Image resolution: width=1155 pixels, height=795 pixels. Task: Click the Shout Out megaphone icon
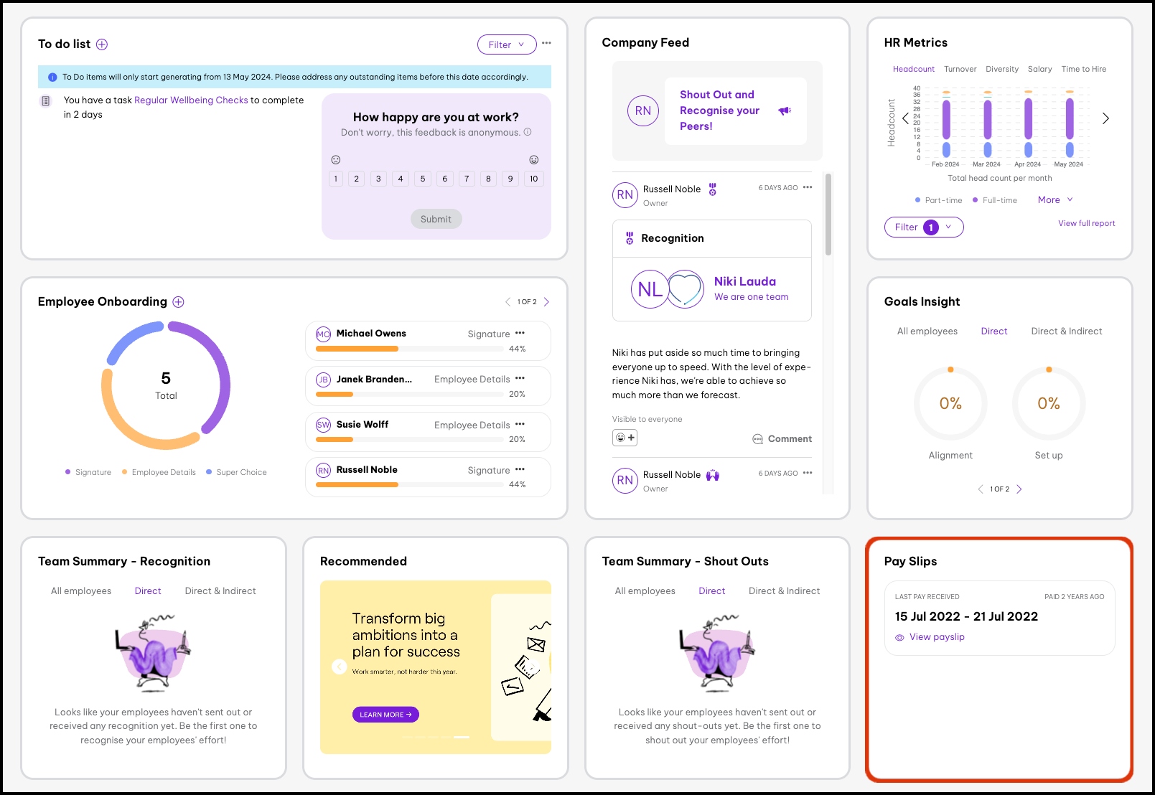point(785,110)
